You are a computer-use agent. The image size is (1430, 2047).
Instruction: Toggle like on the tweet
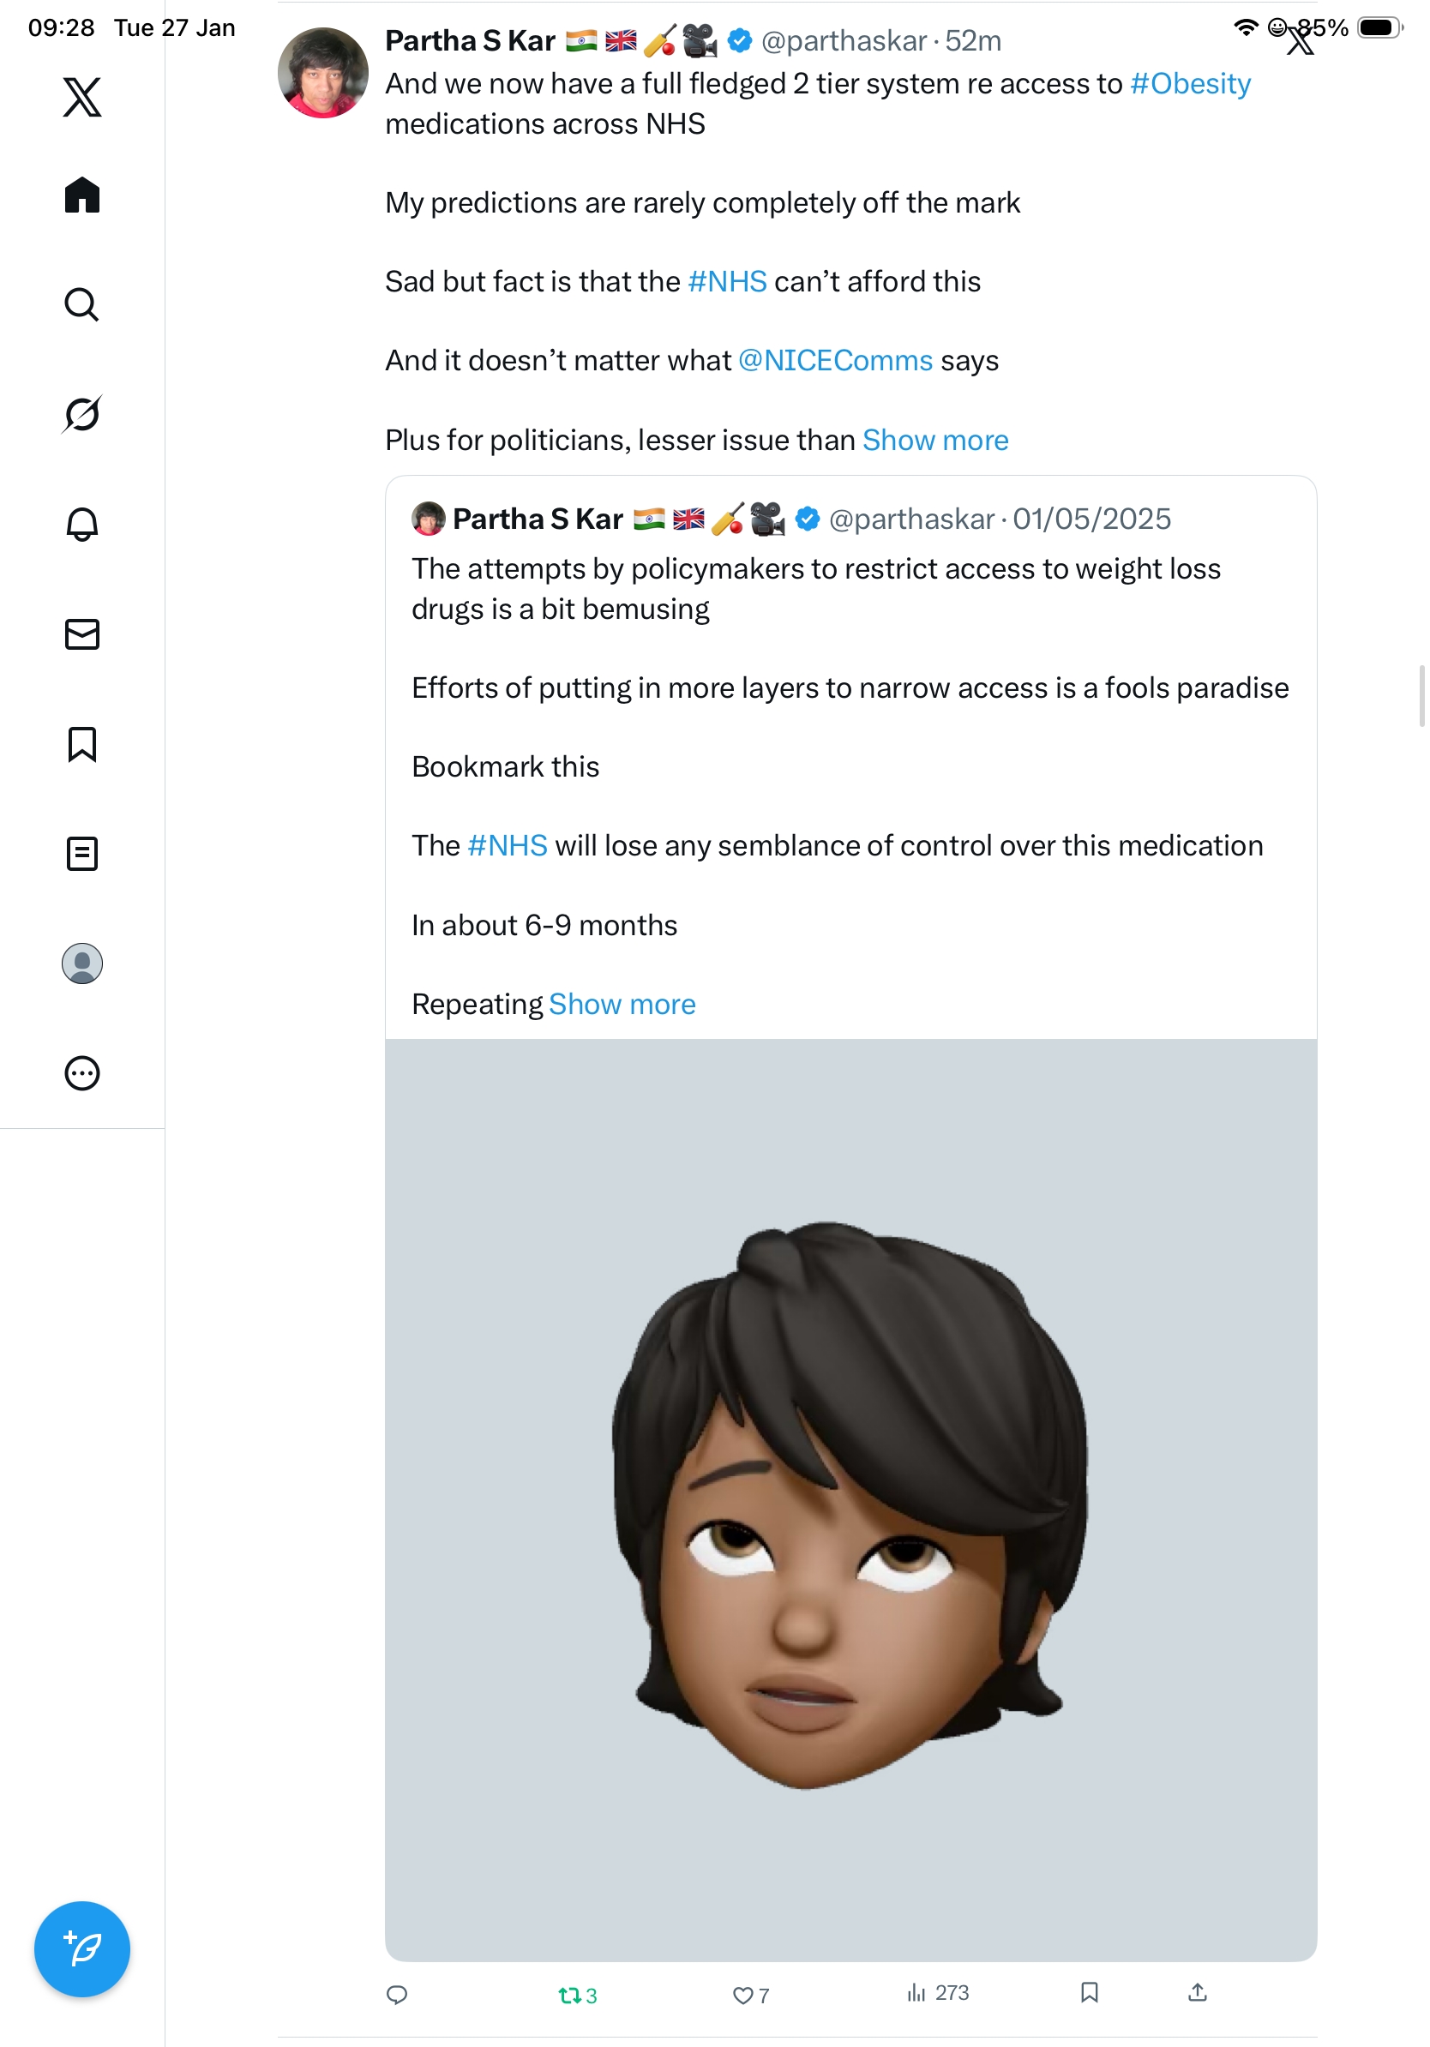coord(750,1996)
